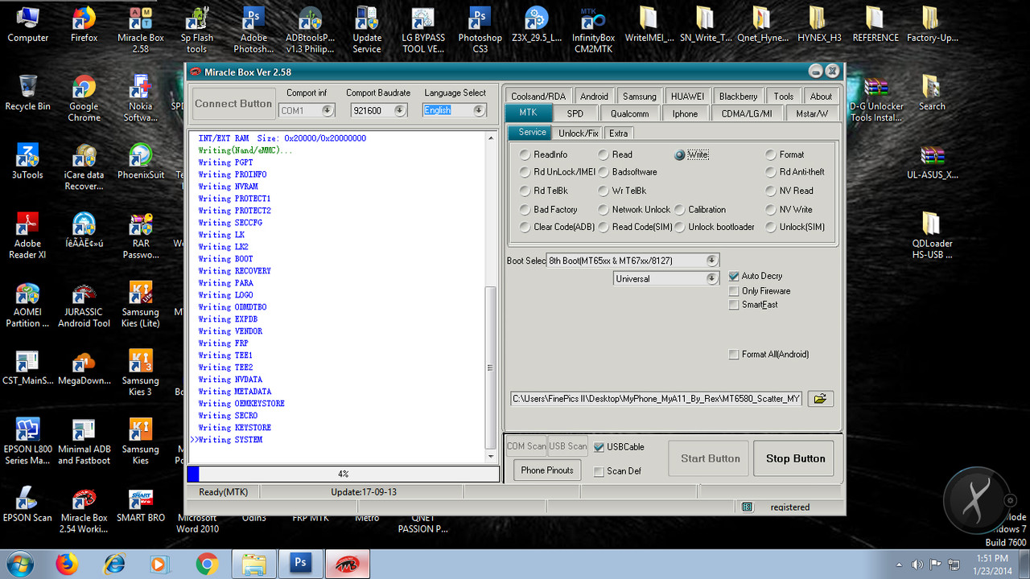Click the 'Writing SYSTEM' log line
This screenshot has height=579, width=1030.
click(x=230, y=440)
